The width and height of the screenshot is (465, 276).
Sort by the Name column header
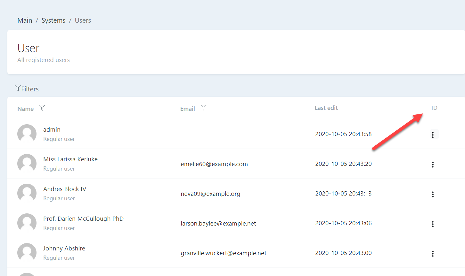[26, 109]
